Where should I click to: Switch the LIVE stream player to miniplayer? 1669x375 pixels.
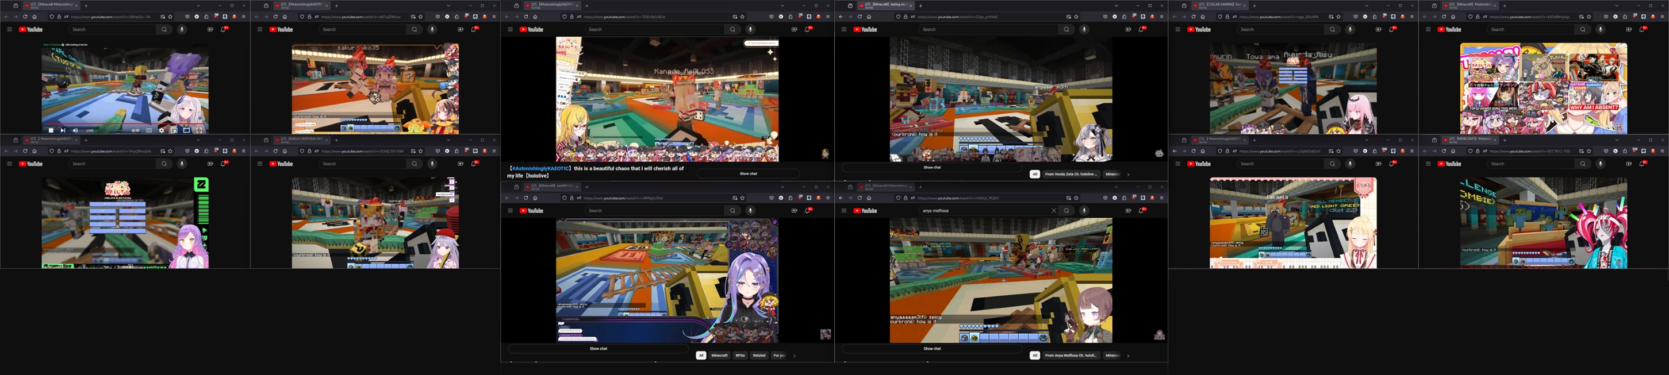pos(174,131)
